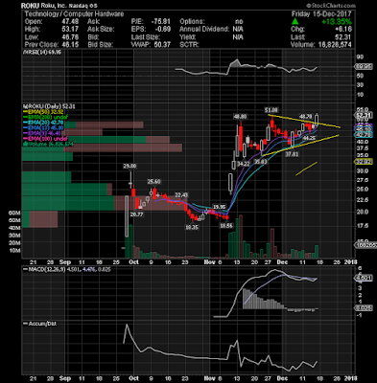The width and height of the screenshot is (377, 383).
Task: Click the "ROKU (Daily)" chart legend title
Action: coord(49,106)
